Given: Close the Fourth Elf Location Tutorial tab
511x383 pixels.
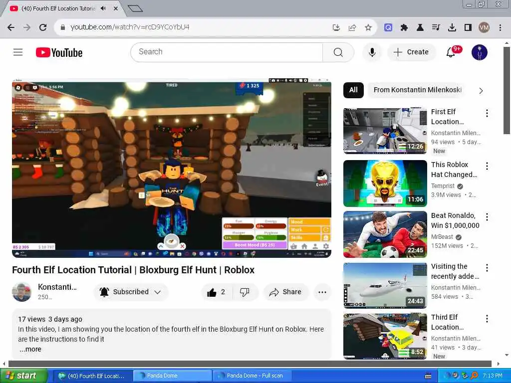Looking at the screenshot, I should point(115,8).
